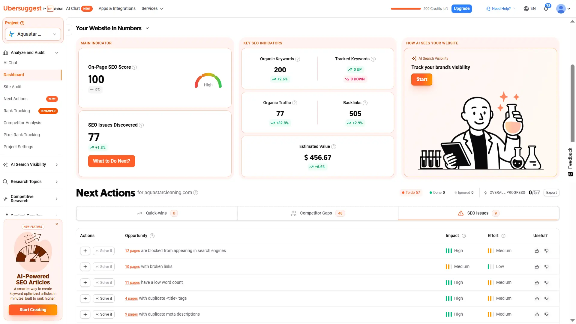The width and height of the screenshot is (576, 324).
Task: Click the Impact column info icon
Action: click(x=464, y=236)
